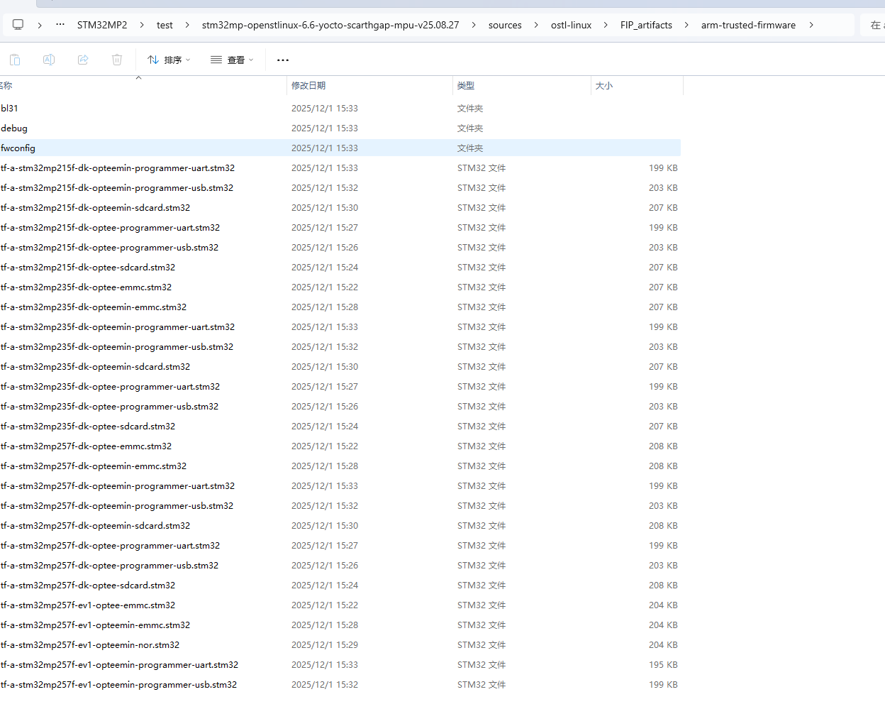The width and height of the screenshot is (885, 709).
Task: Select tf-a-stm32mp235f-dk-optee-programmer-usb.stm32 file
Action: click(x=340, y=407)
